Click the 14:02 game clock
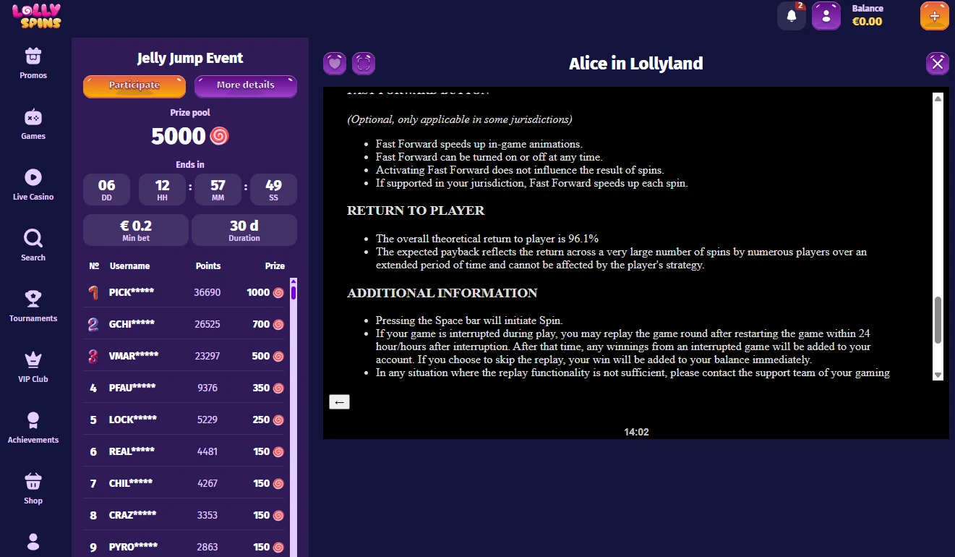Screen dimensions: 955x557 (x=636, y=432)
